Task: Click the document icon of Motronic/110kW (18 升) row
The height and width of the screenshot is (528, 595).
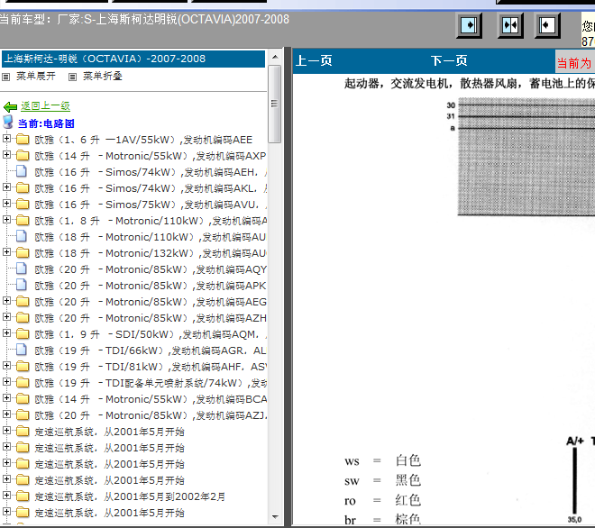Action: pos(22,236)
